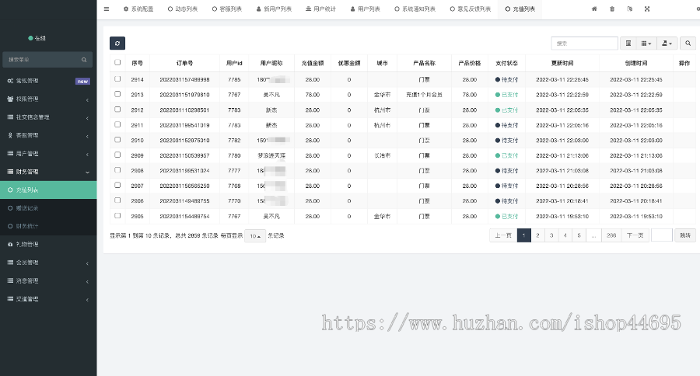
Task: Click the 权限管理 sidebar group icon
Action: [x=10, y=99]
